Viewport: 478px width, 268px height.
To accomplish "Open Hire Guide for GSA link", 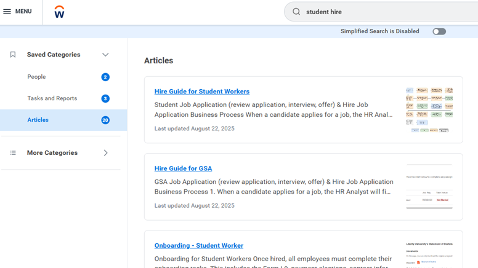I will [x=183, y=168].
